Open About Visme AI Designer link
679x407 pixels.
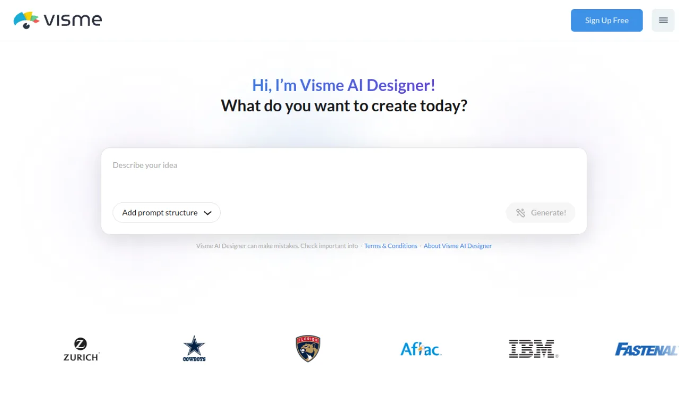coord(458,246)
